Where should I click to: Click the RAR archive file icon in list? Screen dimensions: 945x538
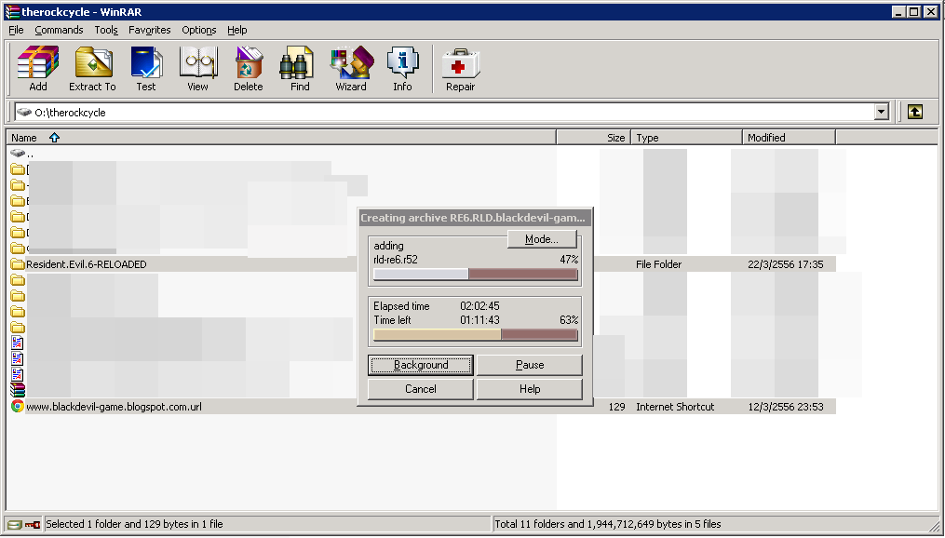click(x=18, y=390)
